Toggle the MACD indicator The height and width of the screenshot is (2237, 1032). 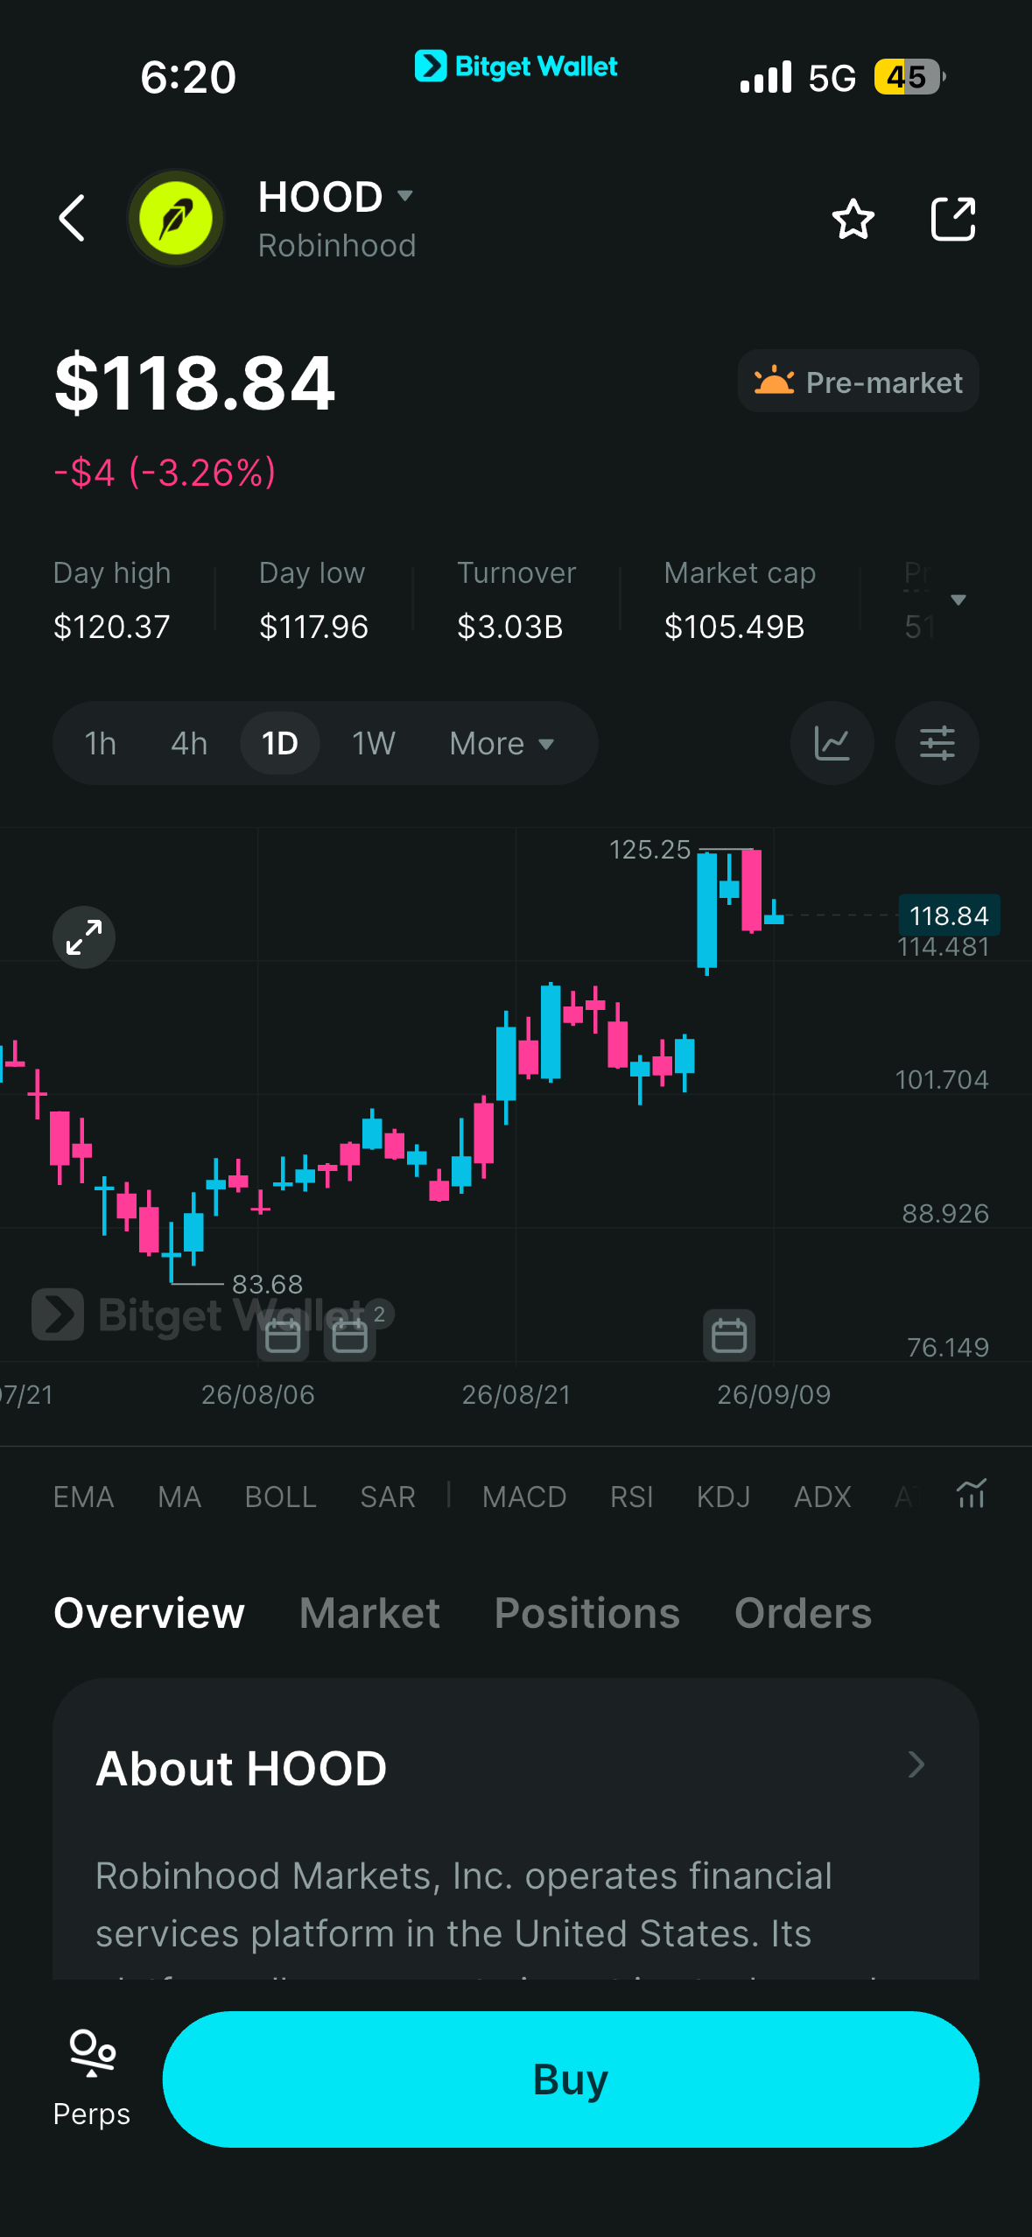tap(524, 1497)
